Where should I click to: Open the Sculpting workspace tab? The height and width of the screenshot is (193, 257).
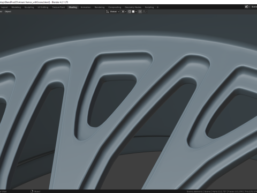pos(29,8)
